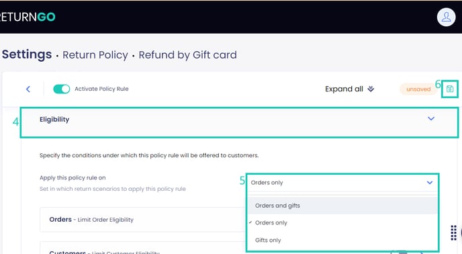
Task: Click the ReturnGO logo
Action: pyautogui.click(x=28, y=17)
